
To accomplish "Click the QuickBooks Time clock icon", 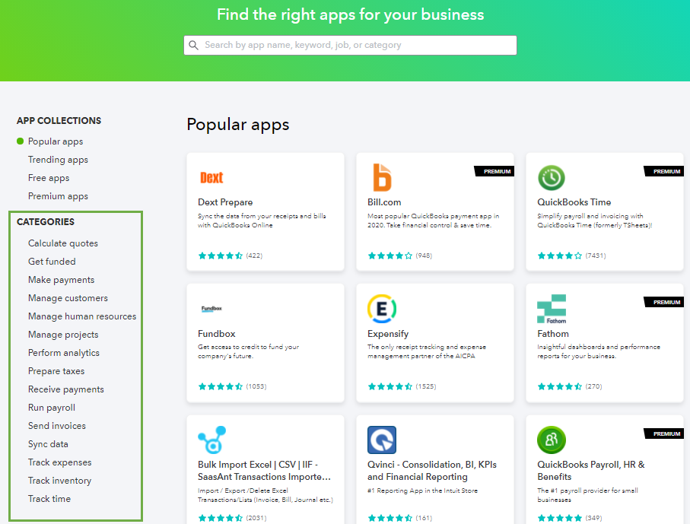I will point(551,178).
